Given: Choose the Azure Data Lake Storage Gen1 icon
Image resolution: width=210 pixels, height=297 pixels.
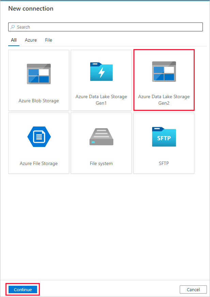Looking at the screenshot, I should tap(101, 72).
